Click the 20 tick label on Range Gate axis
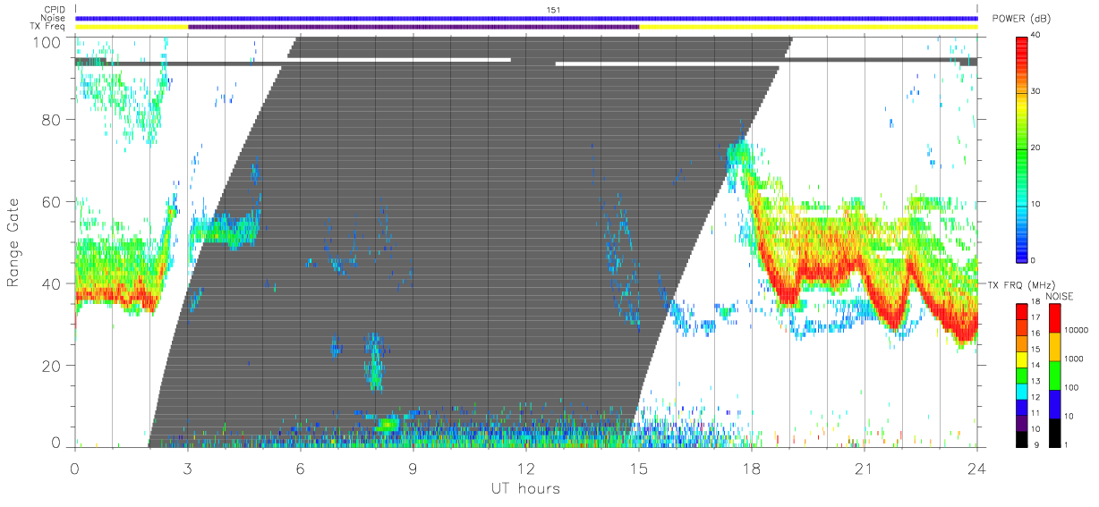 click(x=51, y=365)
